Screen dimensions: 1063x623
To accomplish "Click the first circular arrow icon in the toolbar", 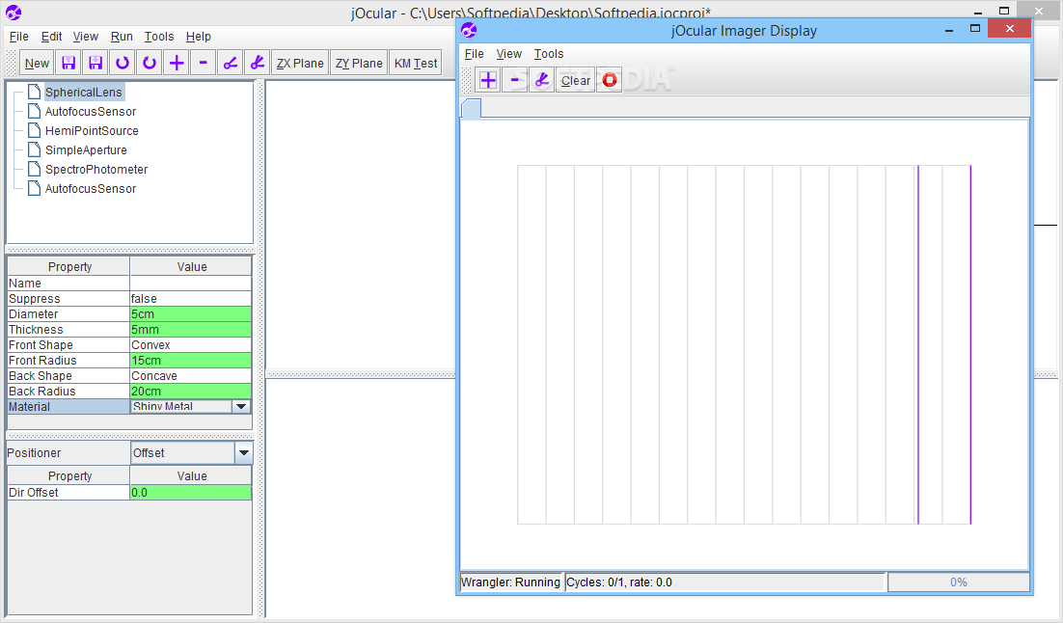I will click(x=123, y=63).
